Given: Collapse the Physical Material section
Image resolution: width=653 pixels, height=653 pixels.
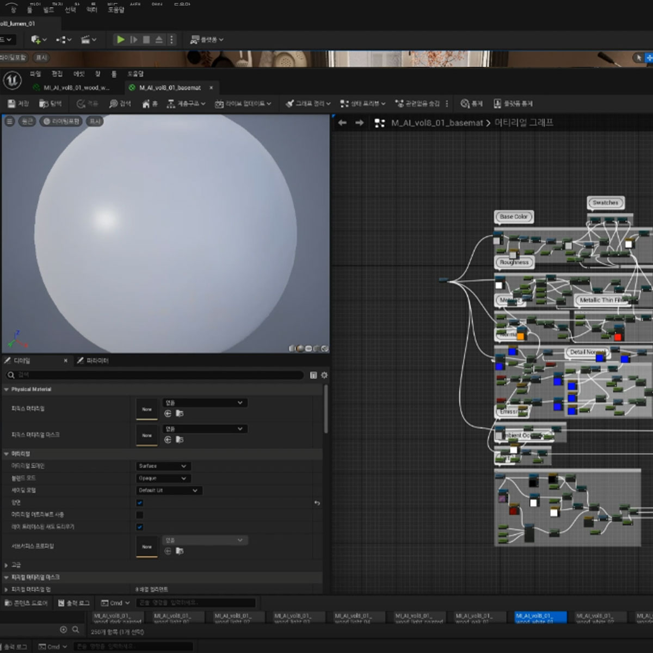Looking at the screenshot, I should pos(7,390).
